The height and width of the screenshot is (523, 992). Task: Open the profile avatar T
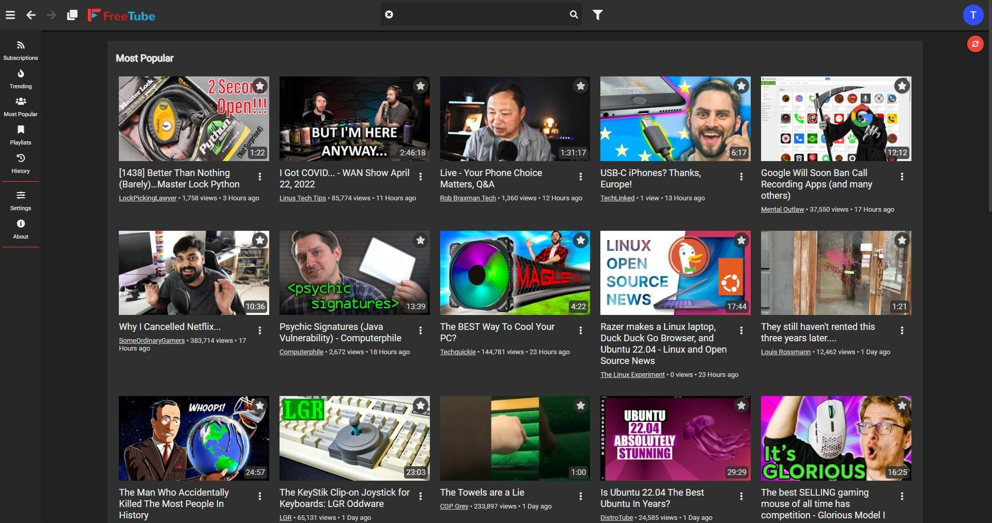(973, 15)
